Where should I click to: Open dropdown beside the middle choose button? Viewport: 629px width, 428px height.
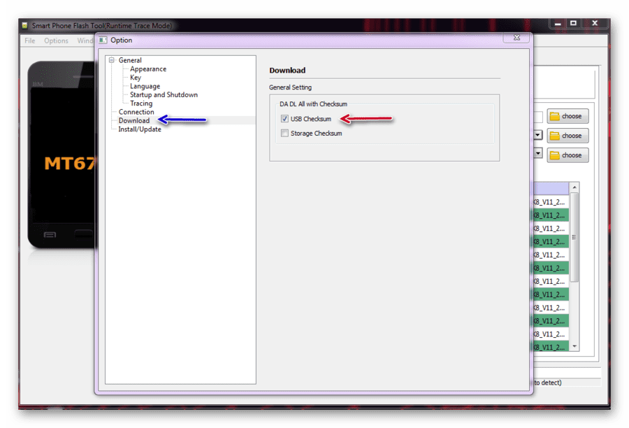(x=537, y=135)
